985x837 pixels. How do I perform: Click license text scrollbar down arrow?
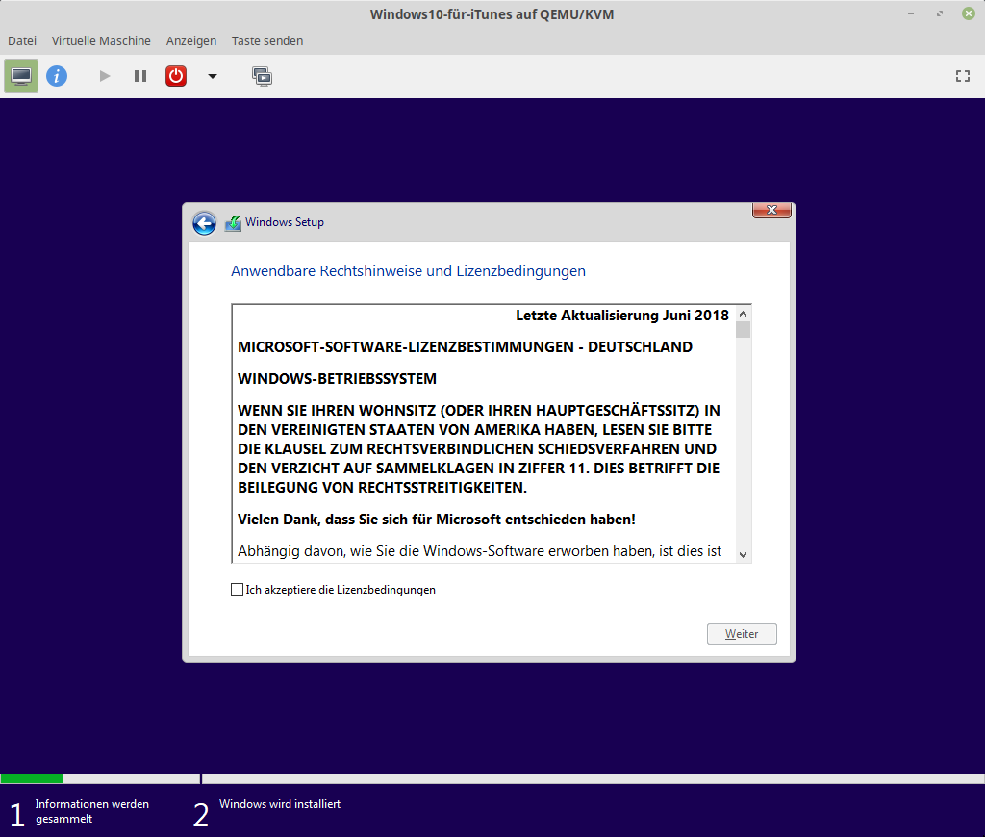(743, 554)
